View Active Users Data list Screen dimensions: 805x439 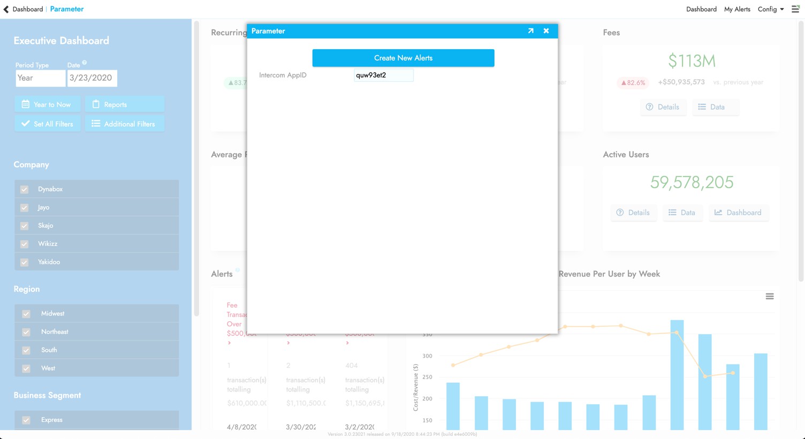(682, 213)
